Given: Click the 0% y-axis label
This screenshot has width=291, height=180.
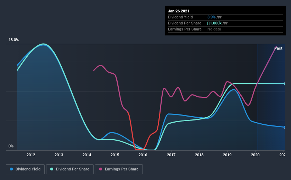Looking at the screenshot, I should [x=11, y=146].
